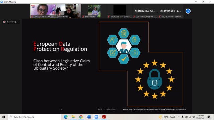This screenshot has width=214, height=120.
Task: Open the volume control in tray
Action: [x=194, y=117]
